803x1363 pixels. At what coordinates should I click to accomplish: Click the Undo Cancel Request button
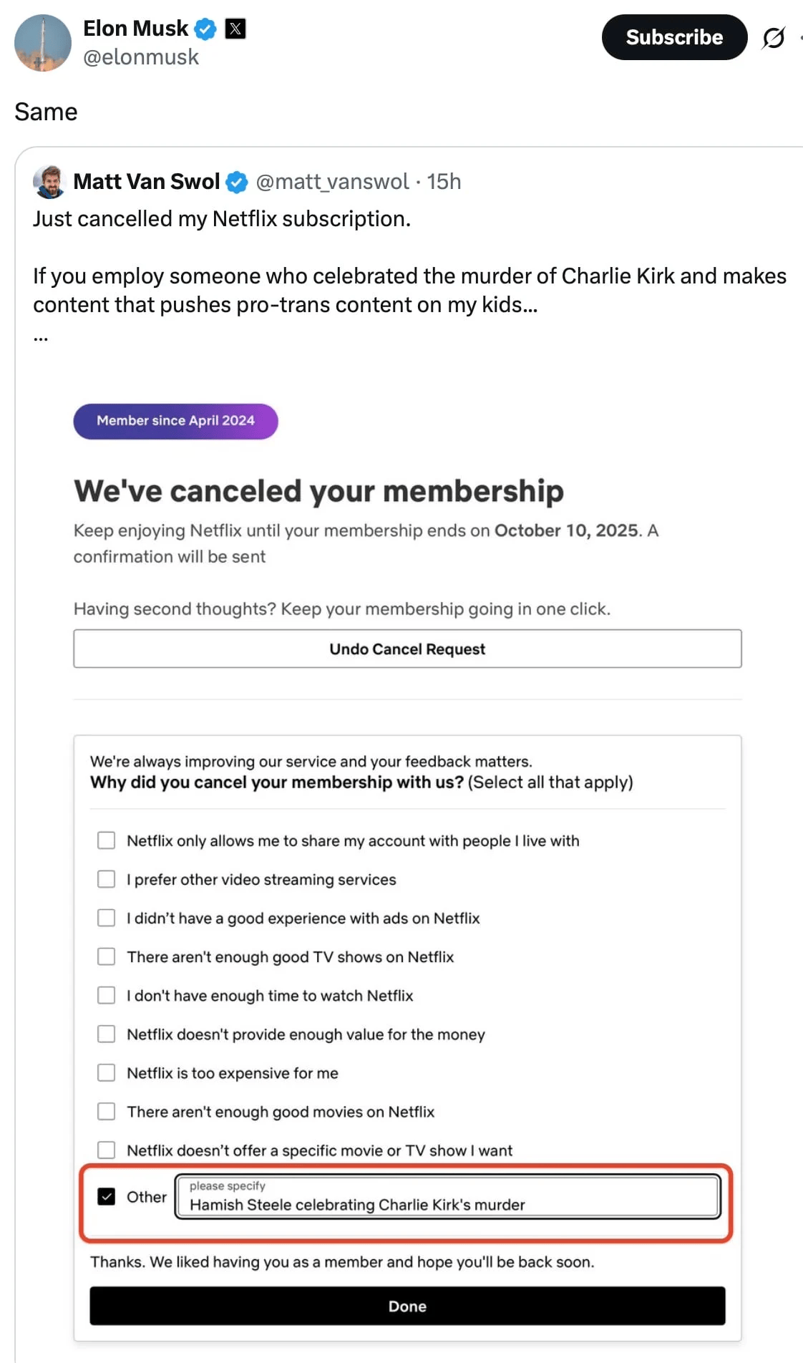click(407, 649)
